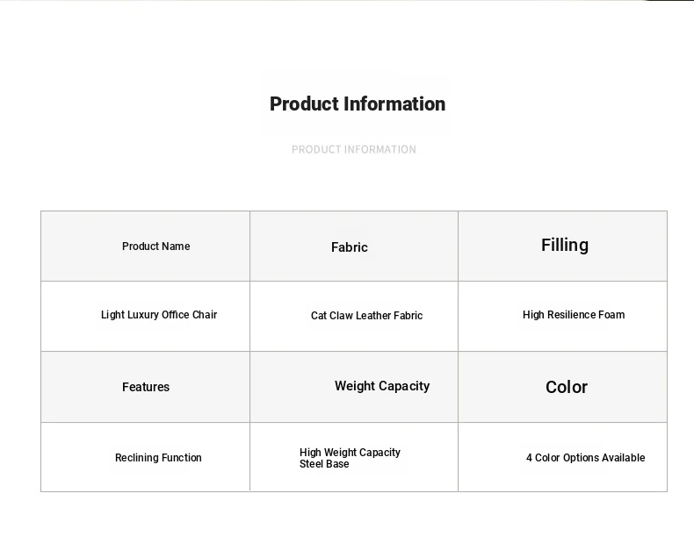
Task: Click the word Luxury in chair name
Action: [145, 315]
